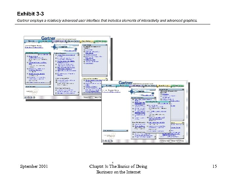Viewport: 237px width, 178px height.
Task: Open Decision Tools tab in back screenshot
Action: [73, 41]
